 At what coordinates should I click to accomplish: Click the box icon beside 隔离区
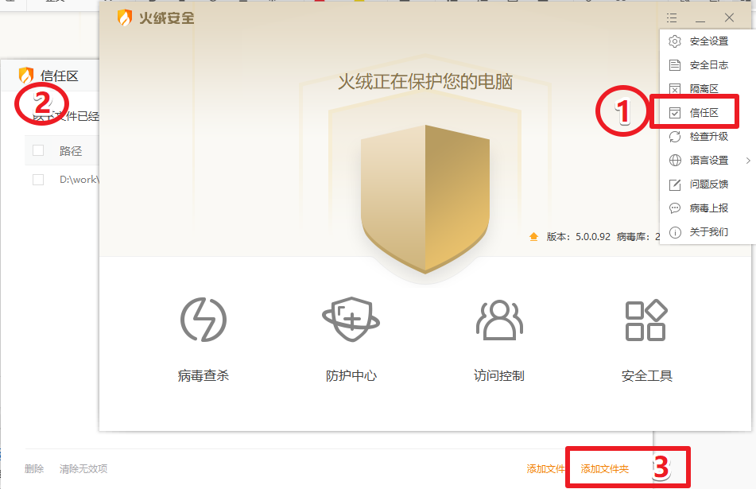click(675, 89)
